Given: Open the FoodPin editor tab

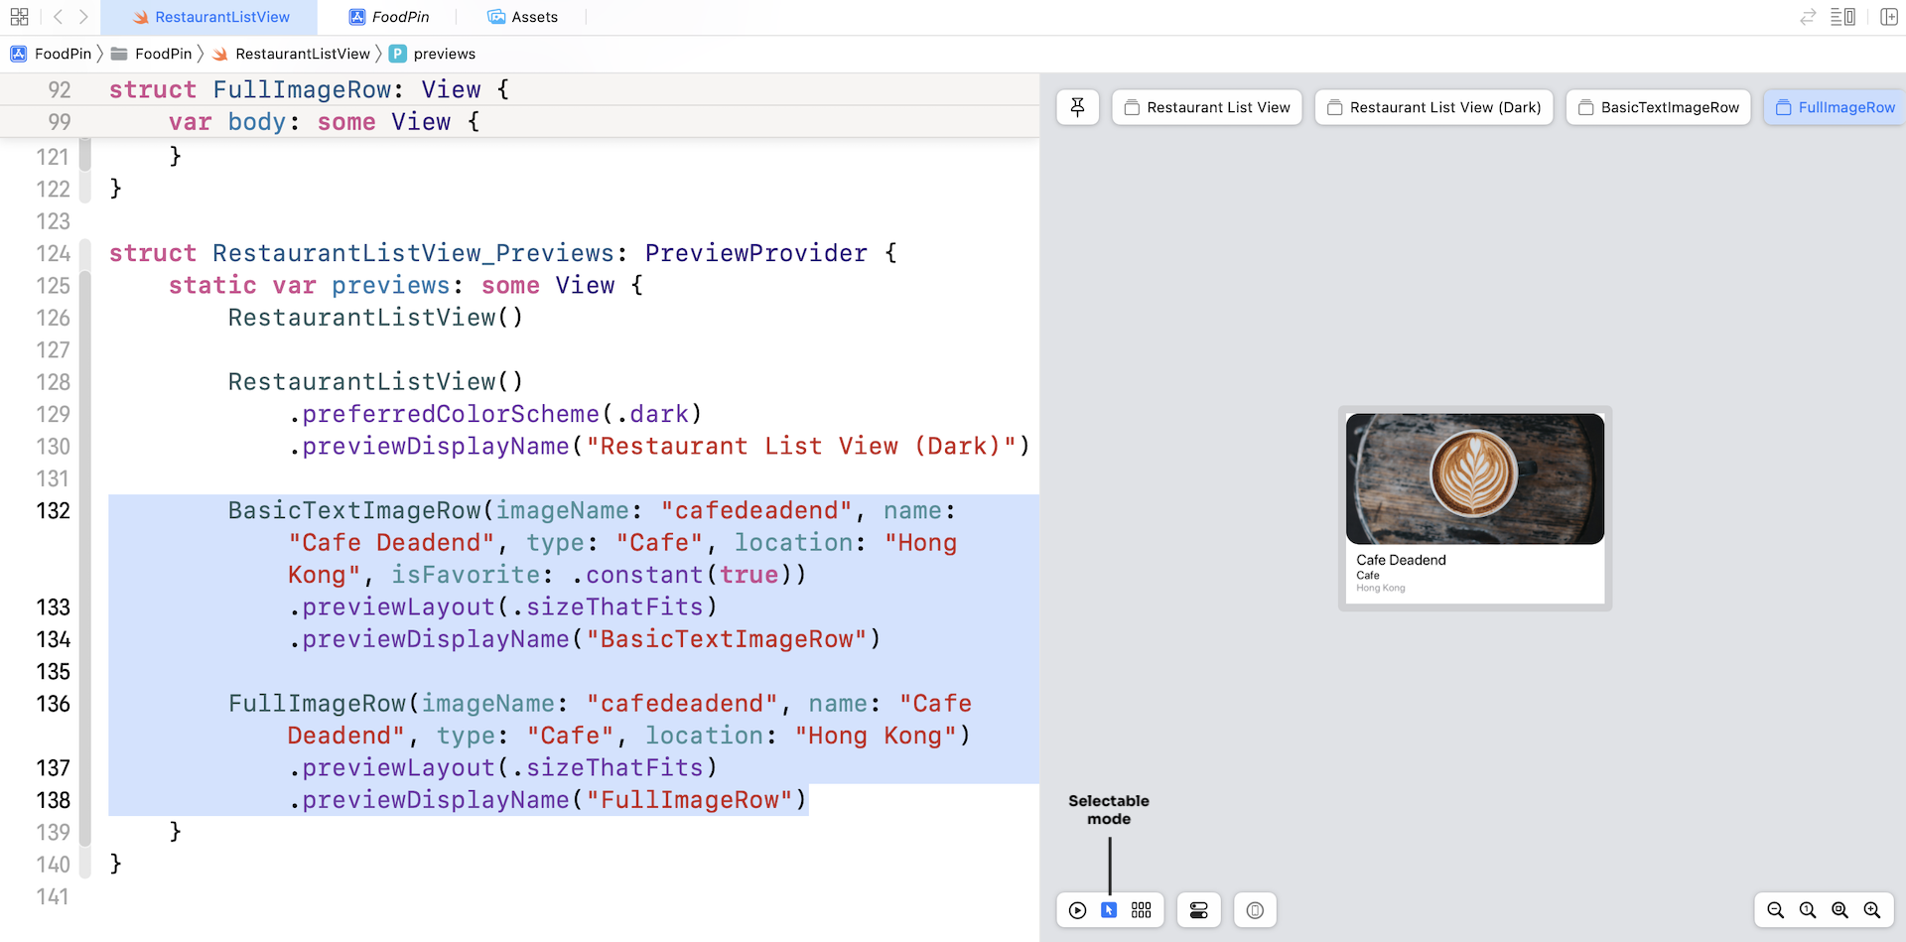Looking at the screenshot, I should pyautogui.click(x=389, y=17).
